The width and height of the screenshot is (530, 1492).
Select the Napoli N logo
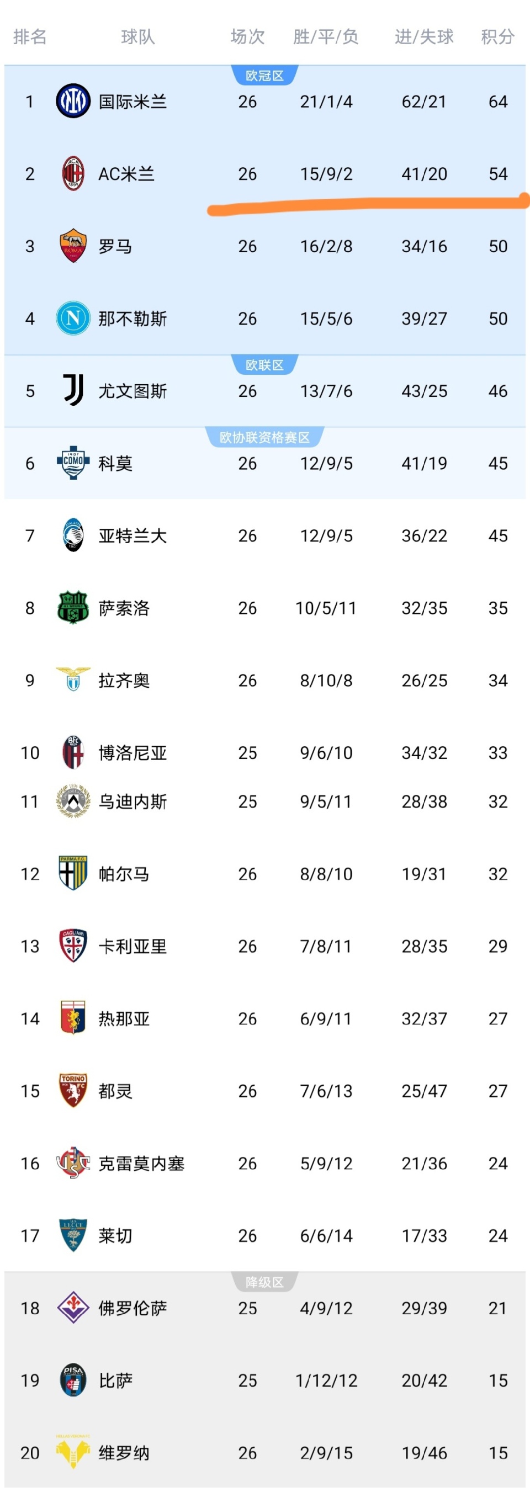tap(73, 318)
